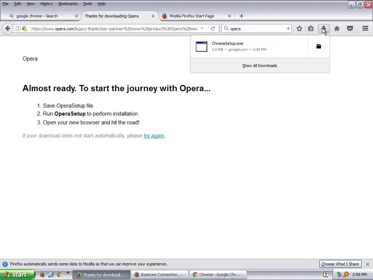Click the search field containing opera
Image resolution: width=373 pixels, height=280 pixels.
point(258,28)
